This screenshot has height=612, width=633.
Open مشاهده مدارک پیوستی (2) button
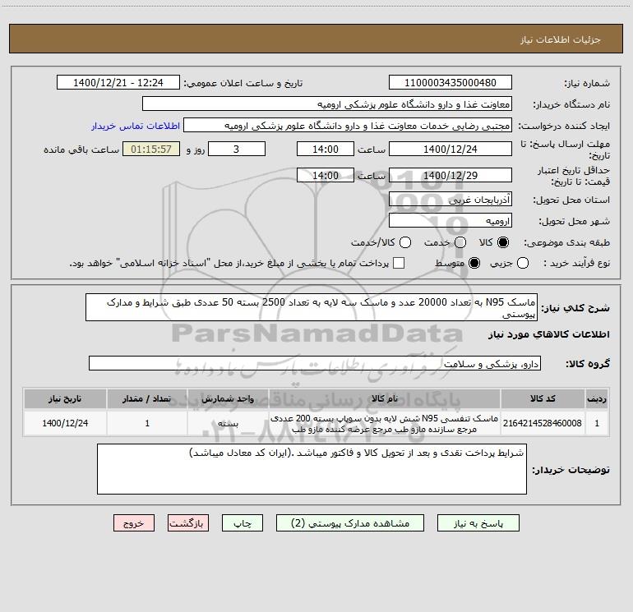point(350,523)
